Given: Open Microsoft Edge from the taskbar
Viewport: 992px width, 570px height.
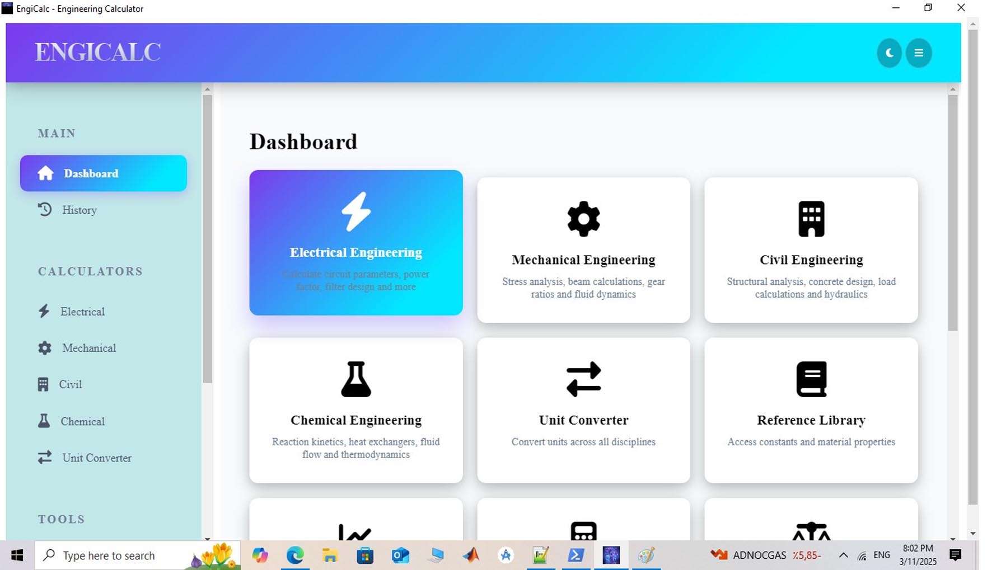Looking at the screenshot, I should [x=295, y=555].
